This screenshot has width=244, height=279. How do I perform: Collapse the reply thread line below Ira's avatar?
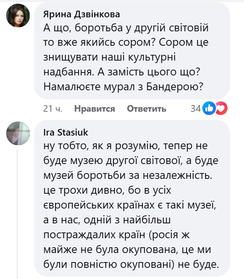(17, 214)
